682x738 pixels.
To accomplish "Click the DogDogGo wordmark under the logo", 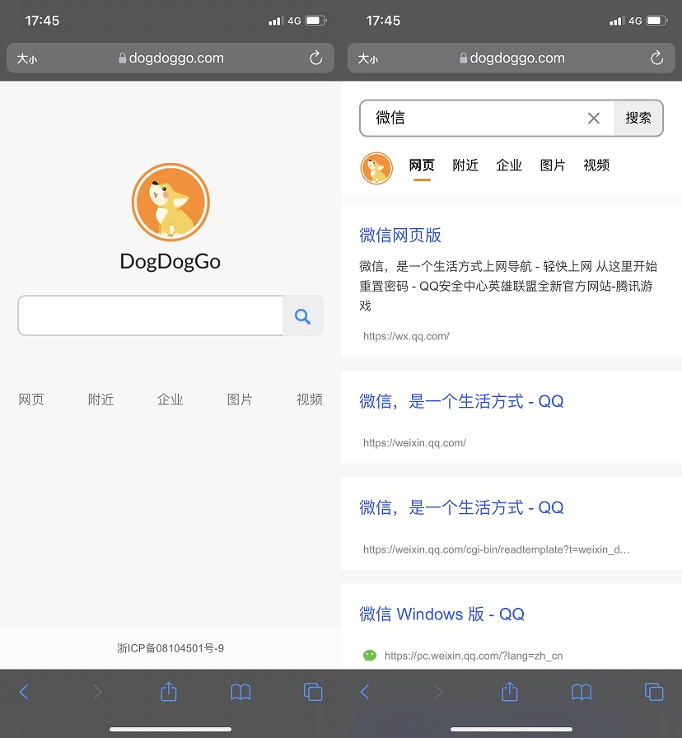I will point(170,262).
